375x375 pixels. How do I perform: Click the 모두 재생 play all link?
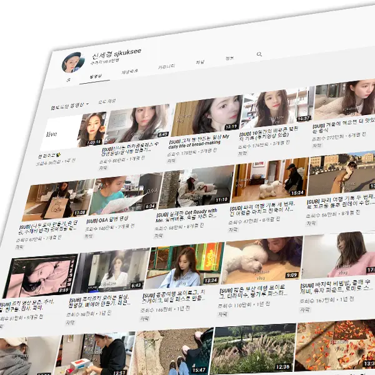(x=106, y=101)
